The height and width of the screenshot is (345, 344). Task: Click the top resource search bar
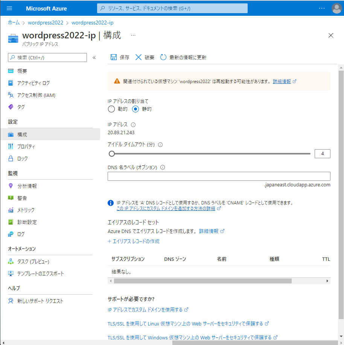coord(172,8)
